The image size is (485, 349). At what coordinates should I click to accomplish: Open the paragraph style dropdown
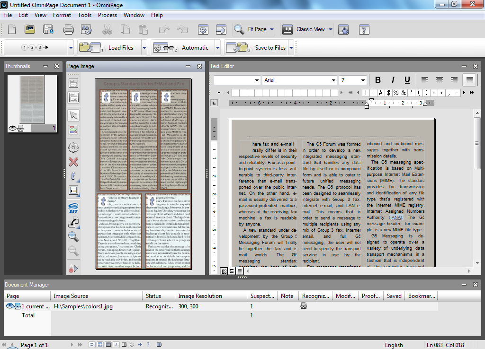click(x=257, y=80)
